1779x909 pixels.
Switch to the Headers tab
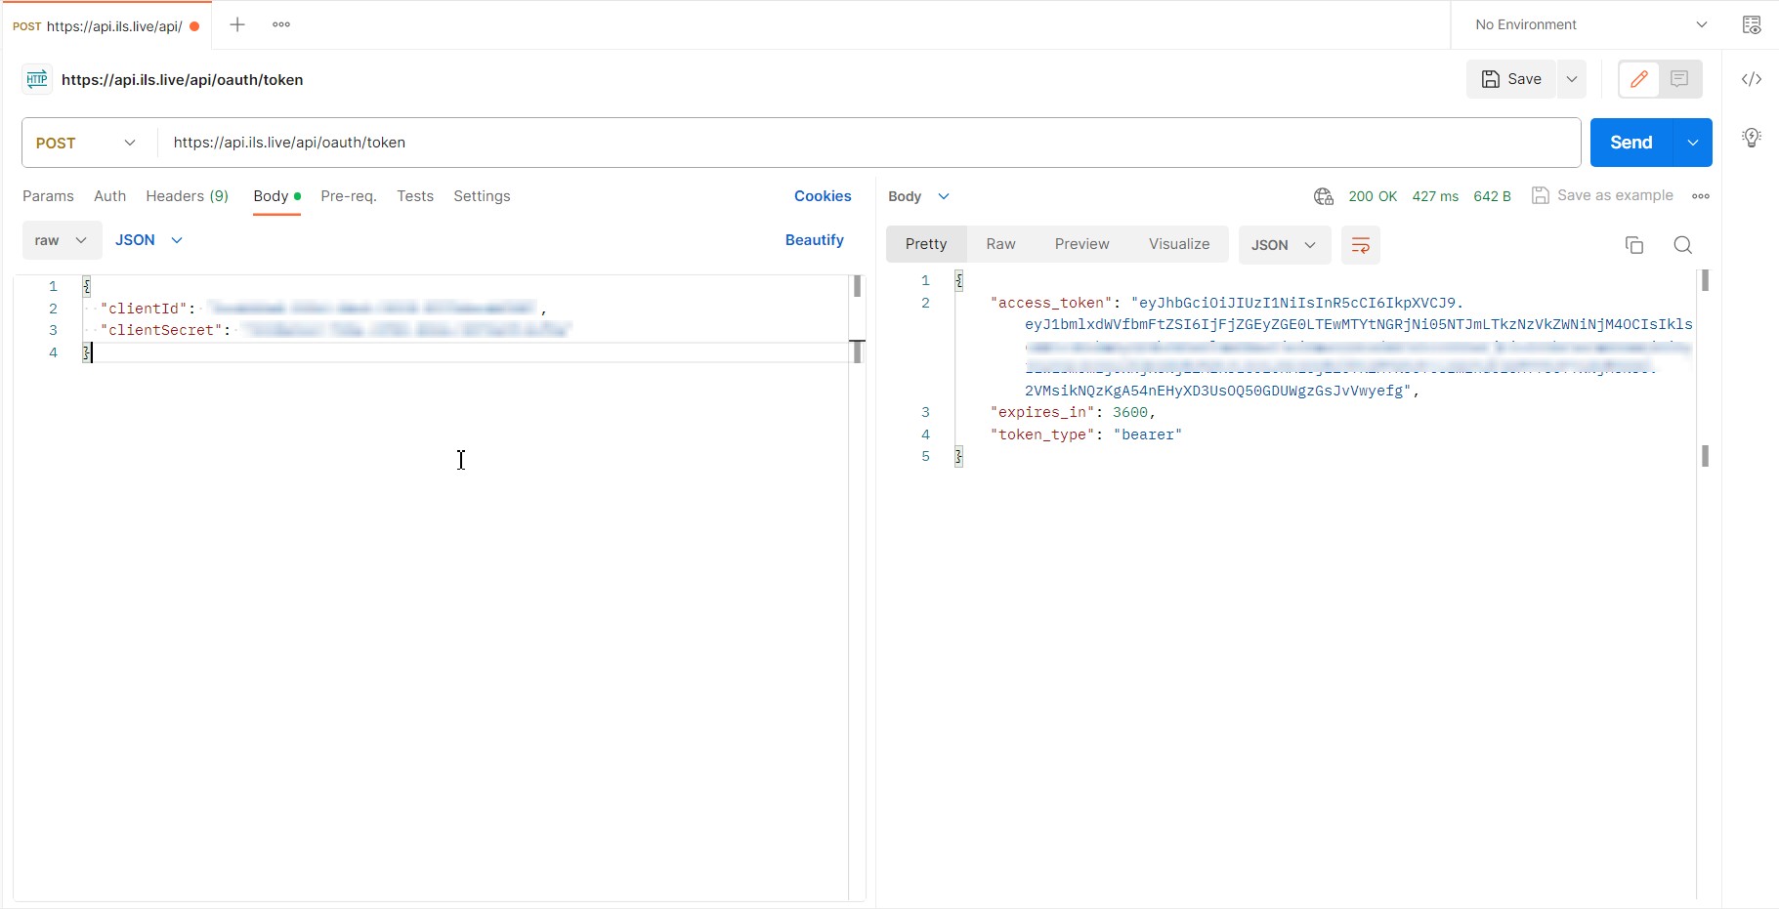pos(187,196)
